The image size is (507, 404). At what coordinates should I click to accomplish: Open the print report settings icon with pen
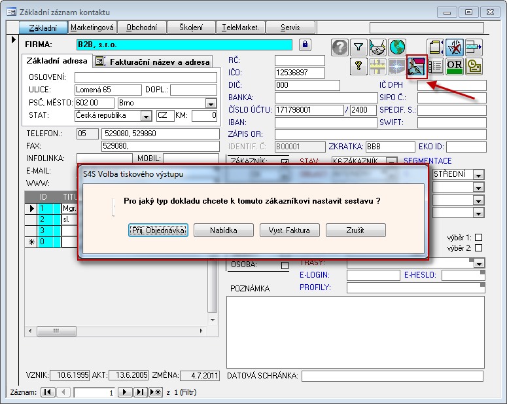pyautogui.click(x=417, y=66)
